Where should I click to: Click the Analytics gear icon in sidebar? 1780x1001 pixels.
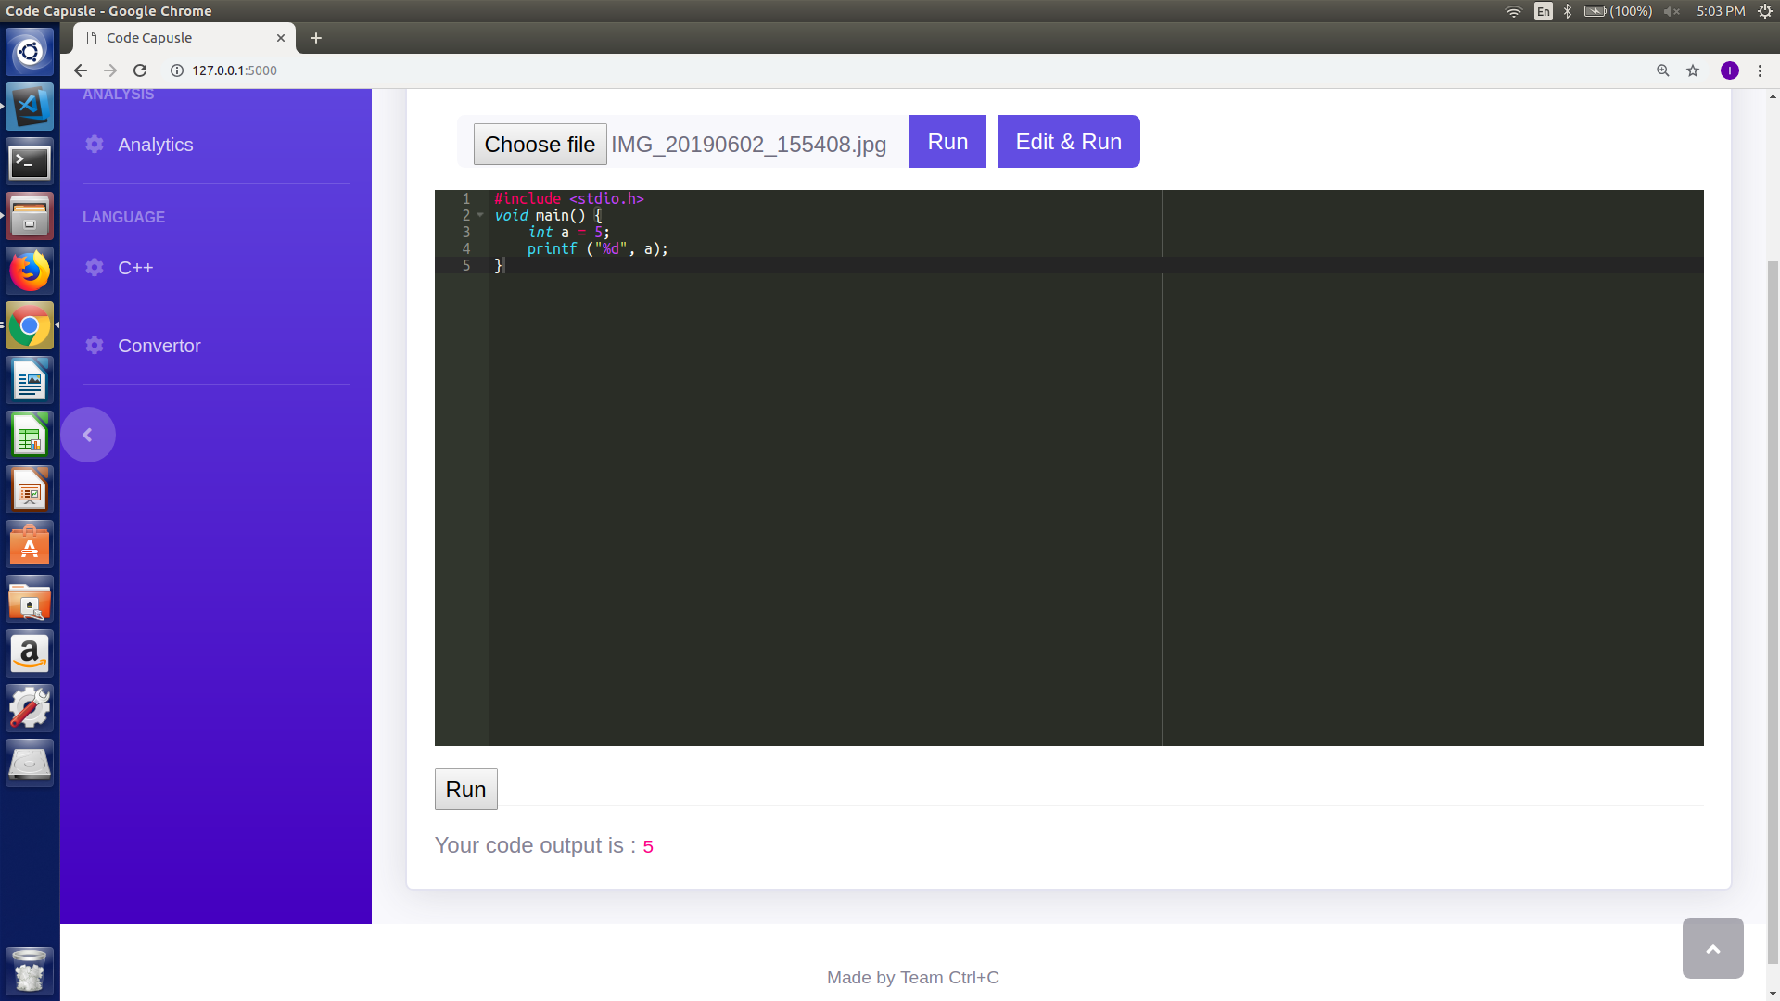(x=95, y=144)
